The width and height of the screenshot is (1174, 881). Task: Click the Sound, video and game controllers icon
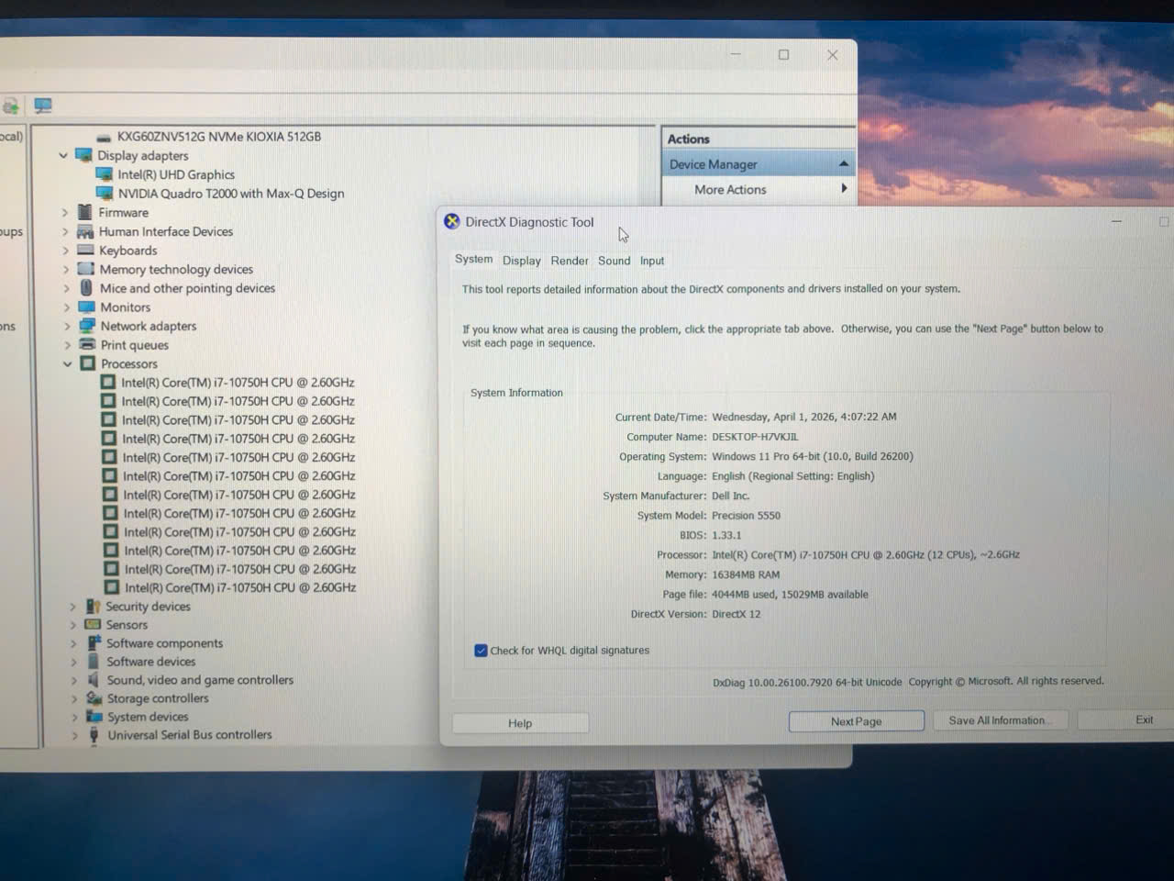pos(94,680)
